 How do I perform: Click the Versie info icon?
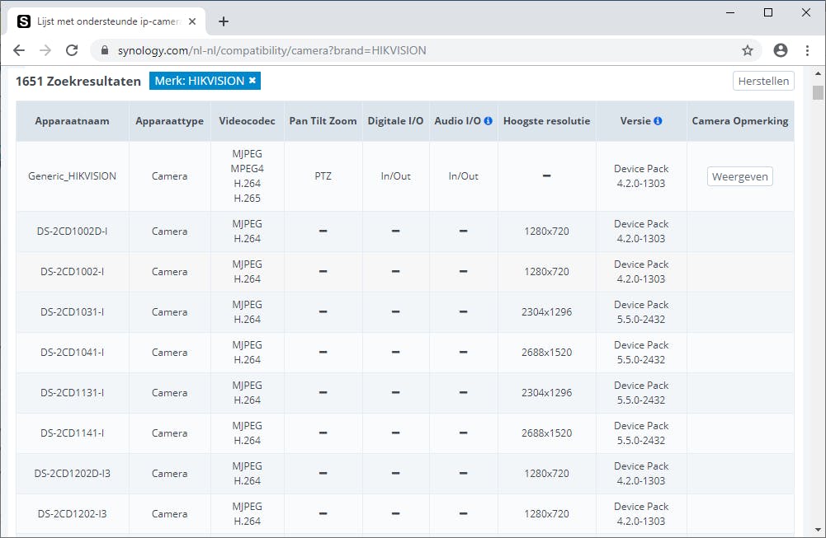coord(658,121)
